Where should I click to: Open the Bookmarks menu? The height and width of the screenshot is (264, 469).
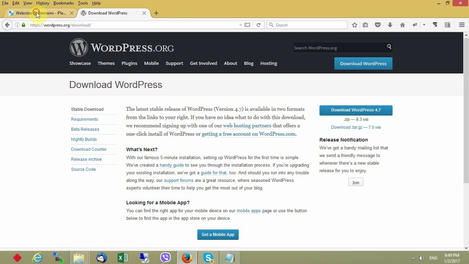[63, 3]
